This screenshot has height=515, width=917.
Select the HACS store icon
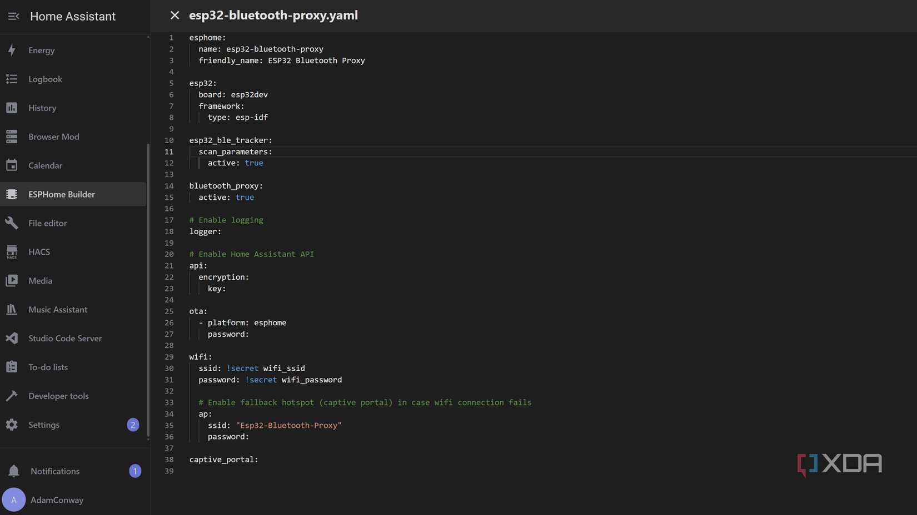12,252
